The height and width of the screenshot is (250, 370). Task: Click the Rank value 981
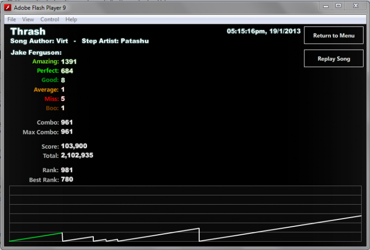tap(67, 170)
